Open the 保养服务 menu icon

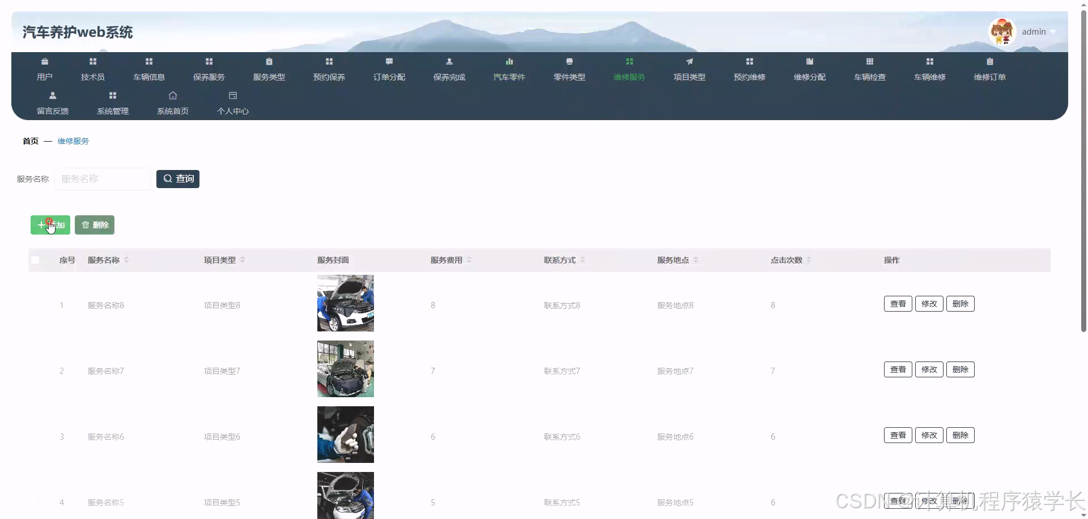(x=209, y=61)
